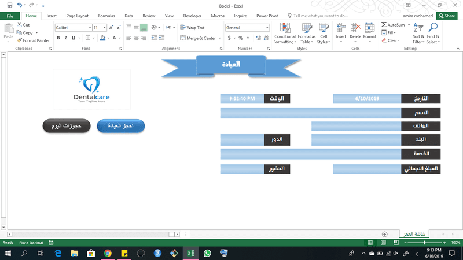Decrease indent in the Alignment group
This screenshot has height=260, width=463.
(x=154, y=38)
